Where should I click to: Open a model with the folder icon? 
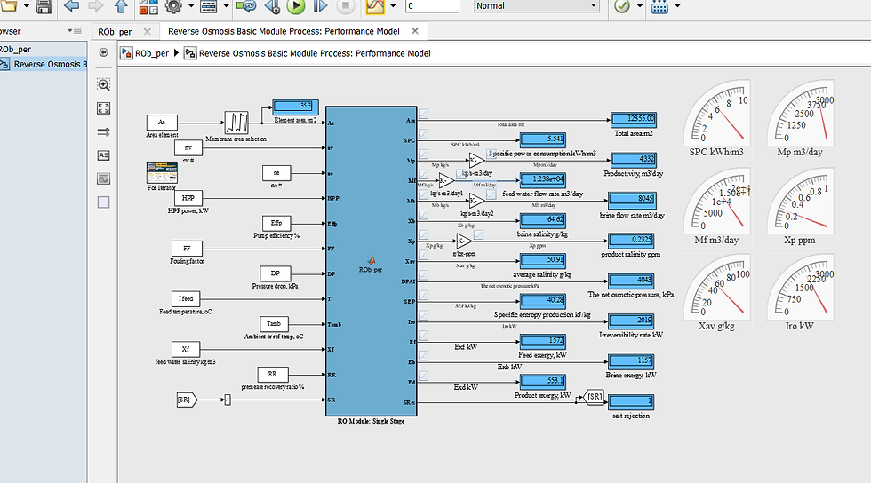pyautogui.click(x=8, y=6)
